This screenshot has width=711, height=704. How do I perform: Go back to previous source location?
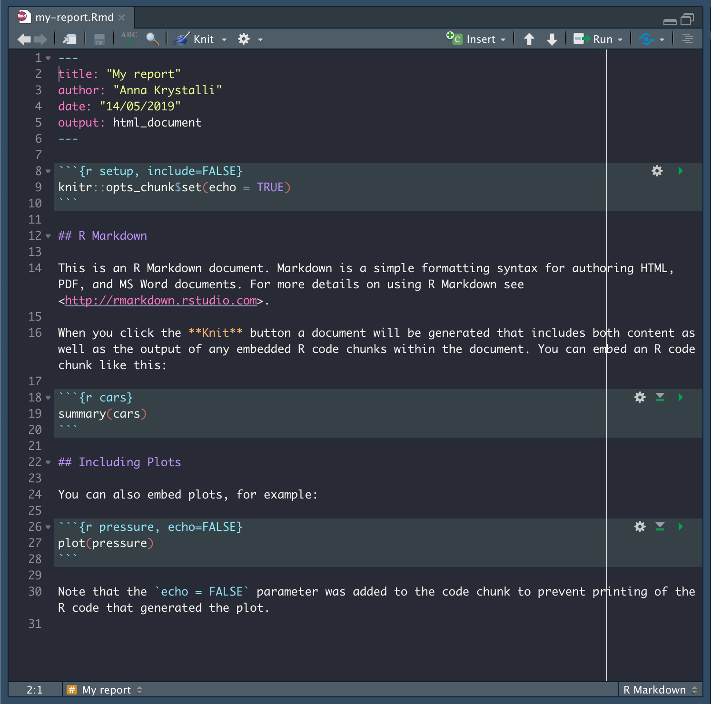[24, 39]
